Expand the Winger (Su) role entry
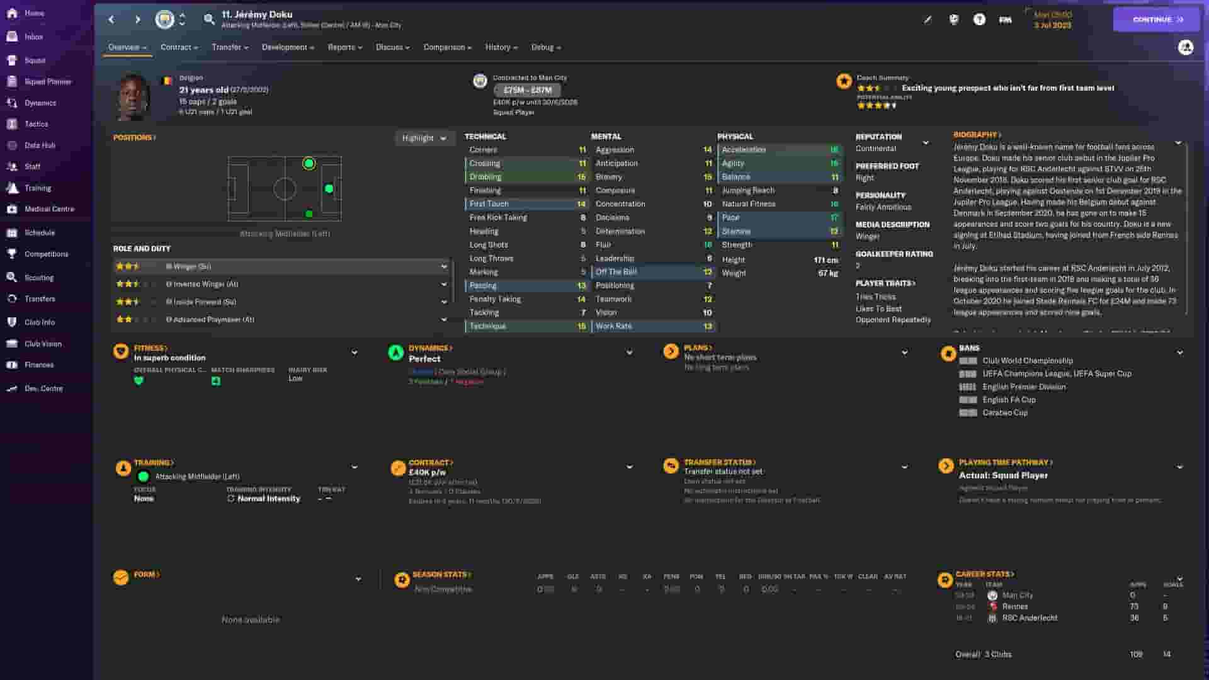Screen dimensions: 1209x680 [444, 266]
